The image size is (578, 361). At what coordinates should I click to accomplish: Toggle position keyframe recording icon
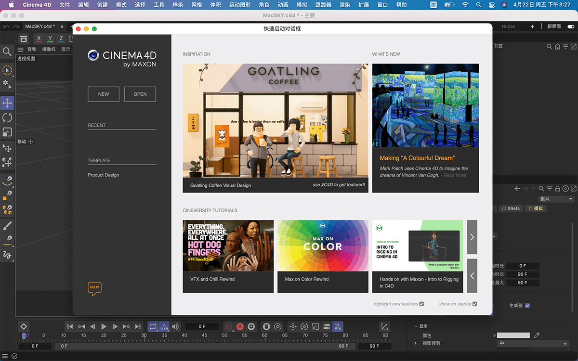click(x=293, y=326)
